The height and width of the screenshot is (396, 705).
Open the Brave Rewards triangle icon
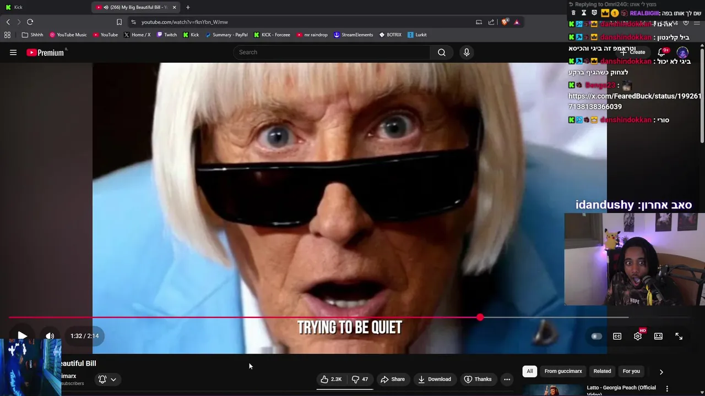(517, 22)
